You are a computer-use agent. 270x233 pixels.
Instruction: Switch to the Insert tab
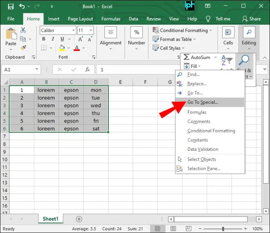[x=54, y=19]
